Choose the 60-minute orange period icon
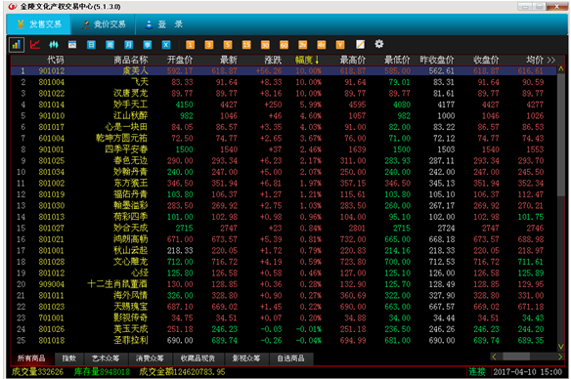 tap(285, 45)
